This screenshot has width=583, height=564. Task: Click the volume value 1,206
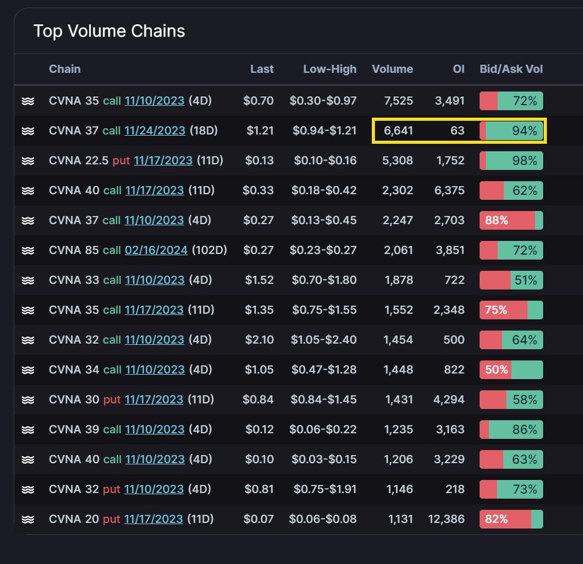coord(398,459)
